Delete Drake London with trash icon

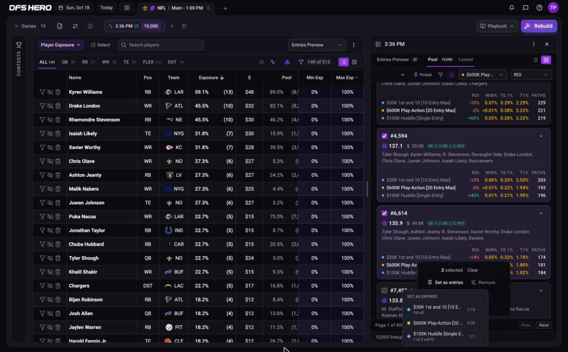point(58,106)
